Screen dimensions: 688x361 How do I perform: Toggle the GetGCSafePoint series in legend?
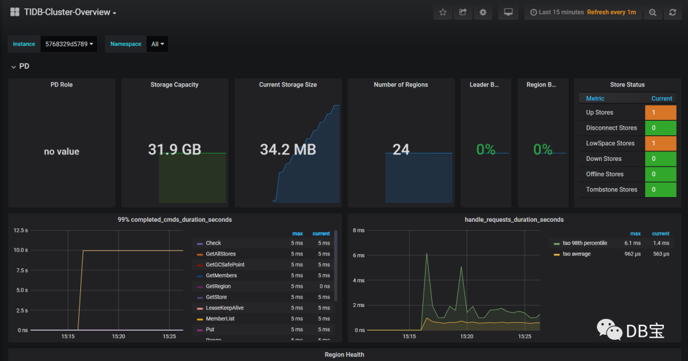(225, 265)
